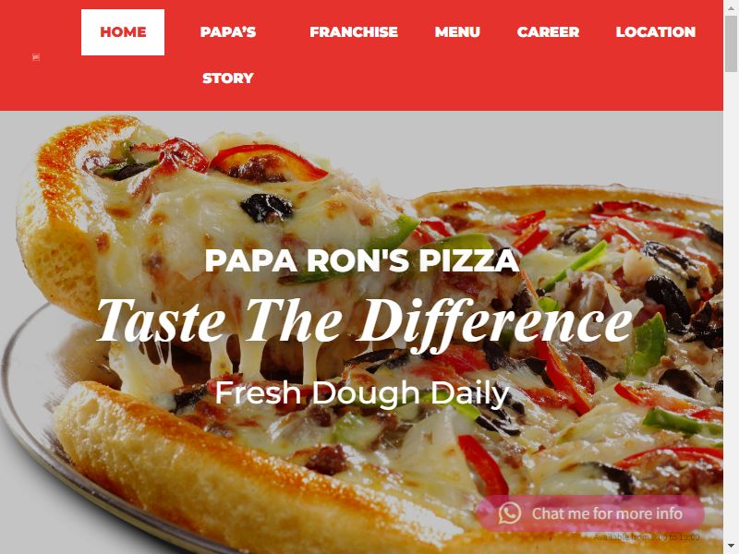Click the Fresh Dough Daily tagline
The image size is (739, 554).
[362, 394]
